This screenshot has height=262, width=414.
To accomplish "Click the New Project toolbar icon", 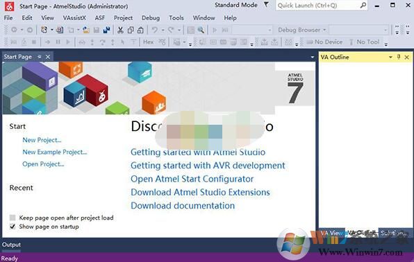I will coord(44,30).
